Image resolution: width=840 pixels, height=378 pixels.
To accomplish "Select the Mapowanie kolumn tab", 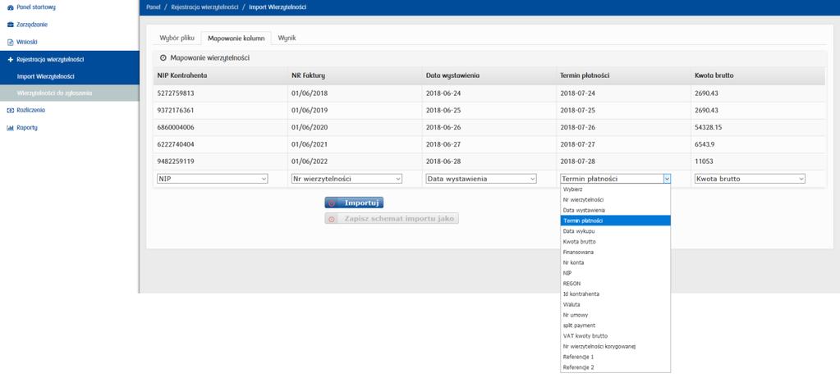I will pos(236,38).
